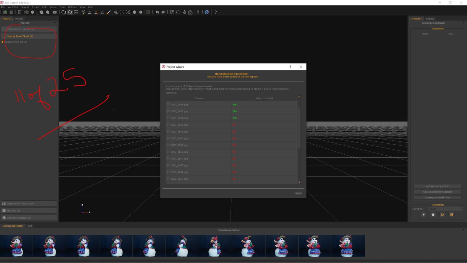467x263 pixels.
Task: Click the camera screenshot icon in the toolbar
Action: click(x=55, y=12)
